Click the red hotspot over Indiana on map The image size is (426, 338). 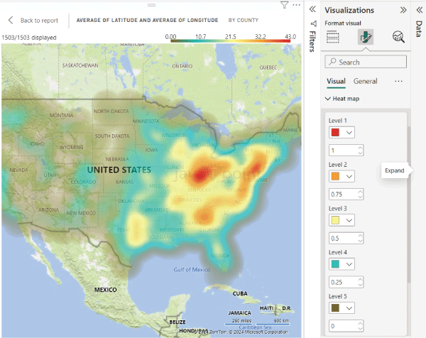coord(200,175)
